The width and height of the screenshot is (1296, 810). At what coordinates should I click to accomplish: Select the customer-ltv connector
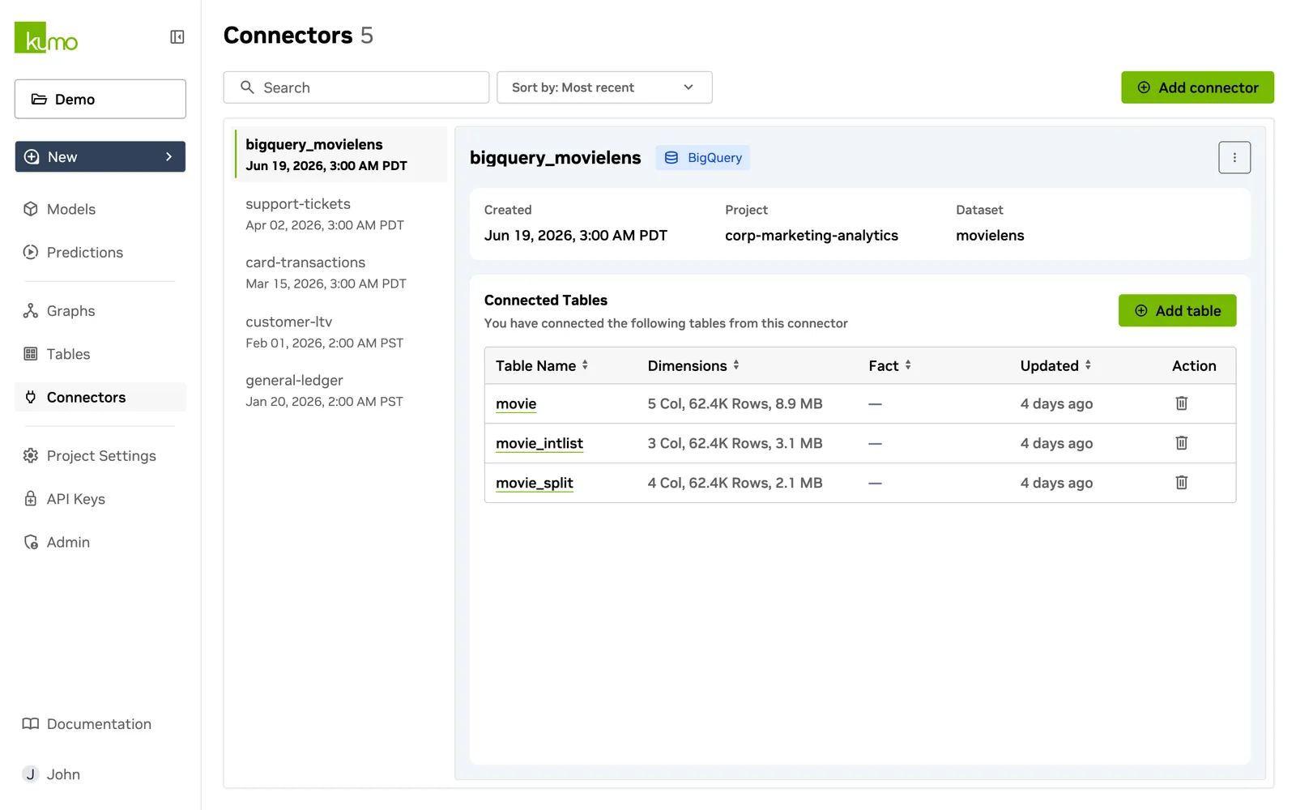tap(340, 331)
